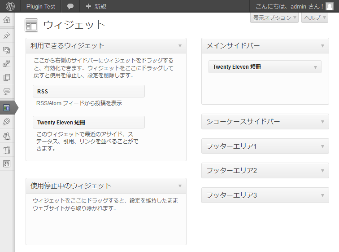Image resolution: width=339 pixels, height=252 pixels.
Task: Click the plus icon beside 新規
Action: pyautogui.click(x=88, y=6)
